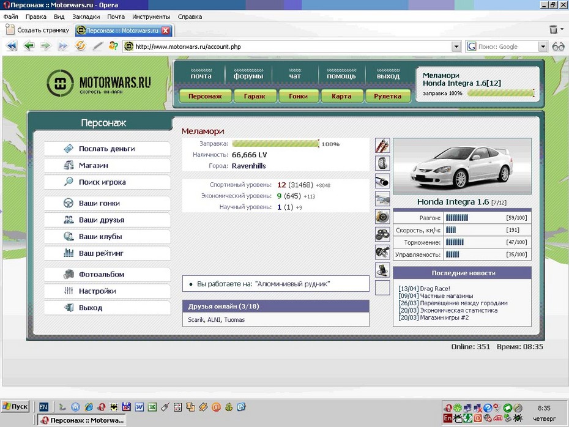Click the tire car part icon
The height and width of the screenshot is (427, 569).
(382, 163)
